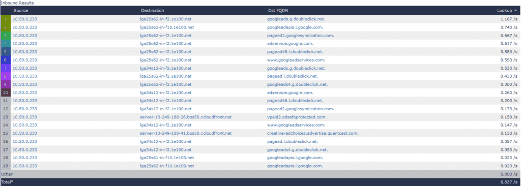Image resolution: width=521 pixels, height=186 pixels.
Task: Select the 0.667 /s lookup value
Action: coord(509,36)
